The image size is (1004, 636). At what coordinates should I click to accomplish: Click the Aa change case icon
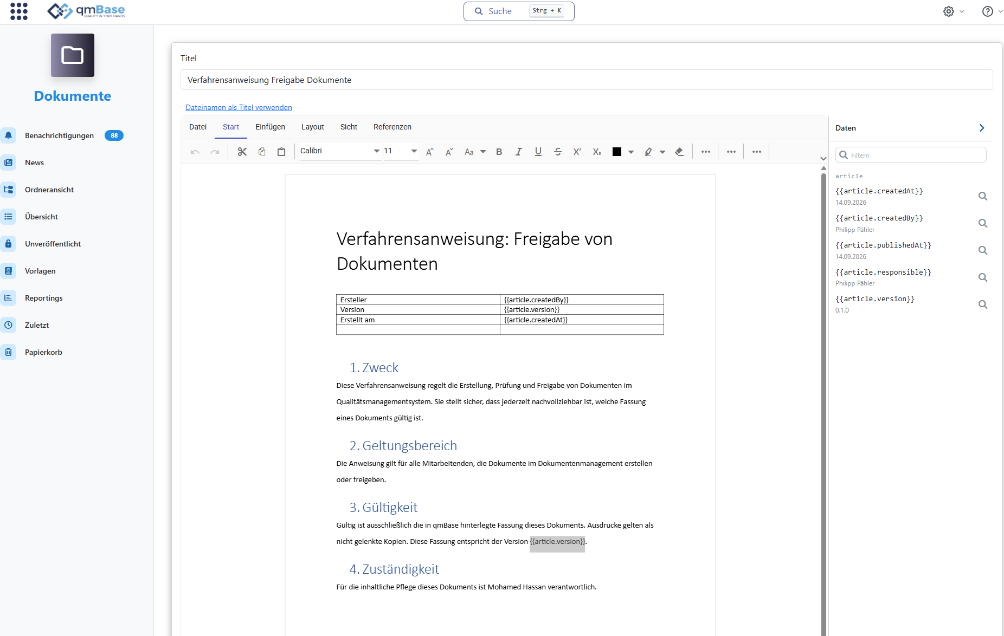(x=469, y=152)
